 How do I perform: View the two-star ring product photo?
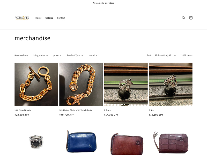tap(126, 84)
